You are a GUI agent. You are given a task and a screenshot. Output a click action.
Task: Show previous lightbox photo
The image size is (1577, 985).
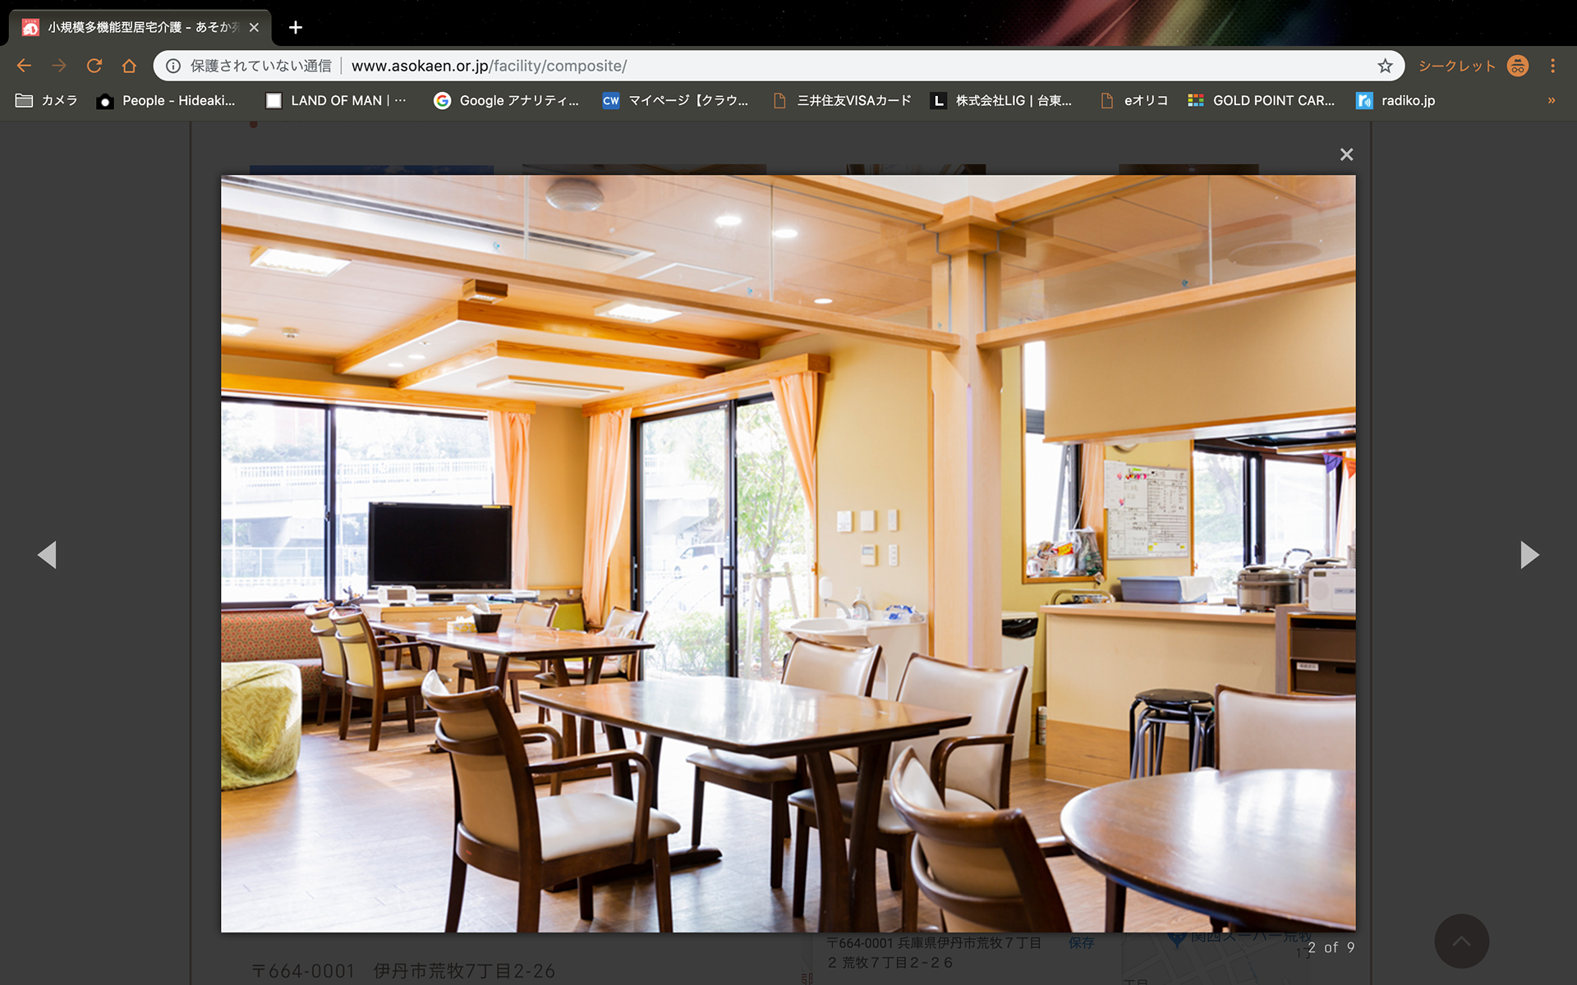click(47, 555)
